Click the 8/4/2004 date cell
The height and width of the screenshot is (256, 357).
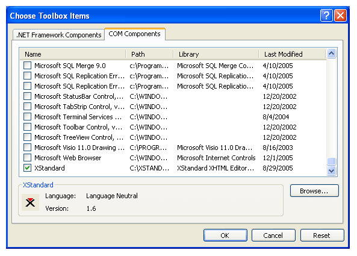point(276,117)
